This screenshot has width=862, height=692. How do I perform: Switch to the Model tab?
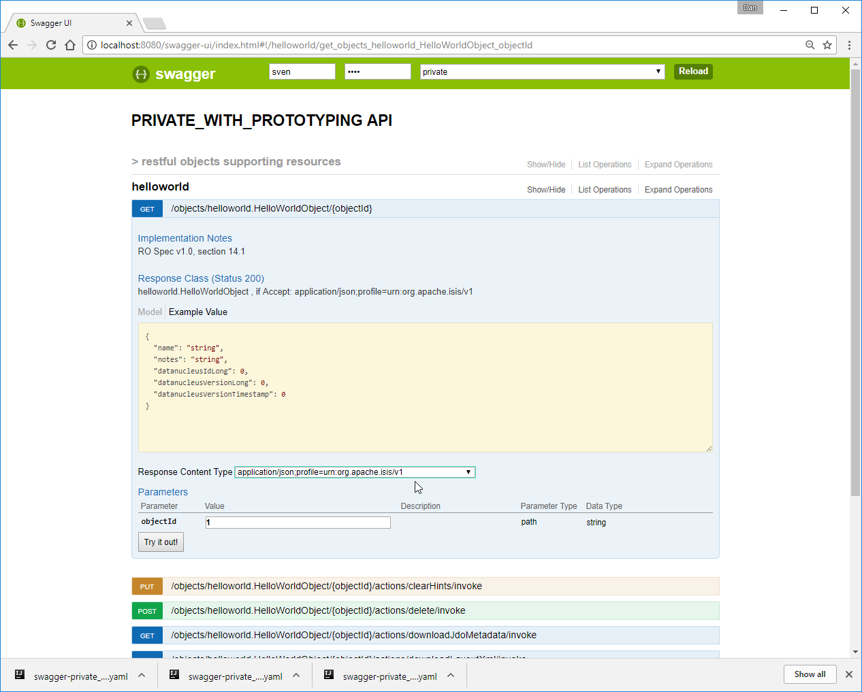150,312
